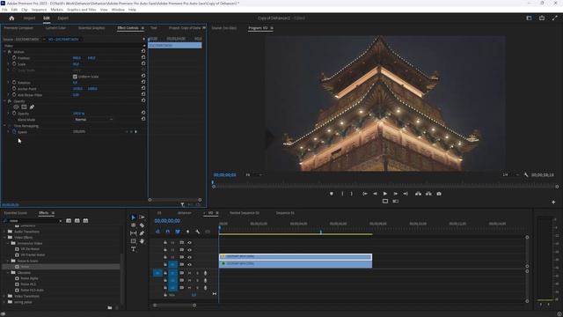Select the Rectangle tool

[x=133, y=241]
